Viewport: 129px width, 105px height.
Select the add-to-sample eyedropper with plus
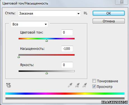pyautogui.click(x=78, y=85)
